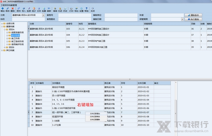Click the 文件 (file) toolbar icon
Image resolution: width=212 pixels, height=136 pixels.
tap(39, 10)
